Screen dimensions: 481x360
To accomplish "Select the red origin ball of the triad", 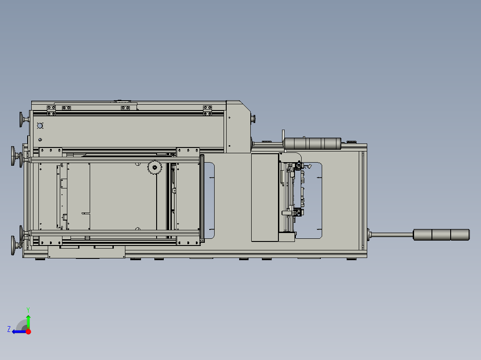I will point(29,331).
